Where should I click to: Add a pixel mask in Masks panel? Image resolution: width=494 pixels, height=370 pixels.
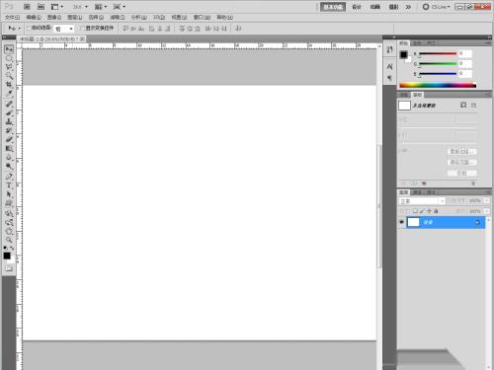tap(463, 105)
